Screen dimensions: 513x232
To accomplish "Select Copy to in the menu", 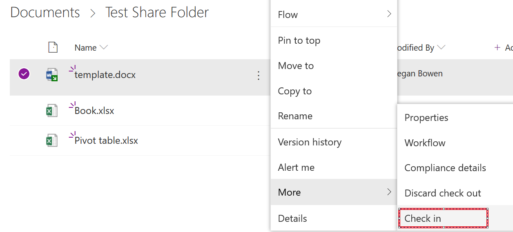I will (294, 91).
